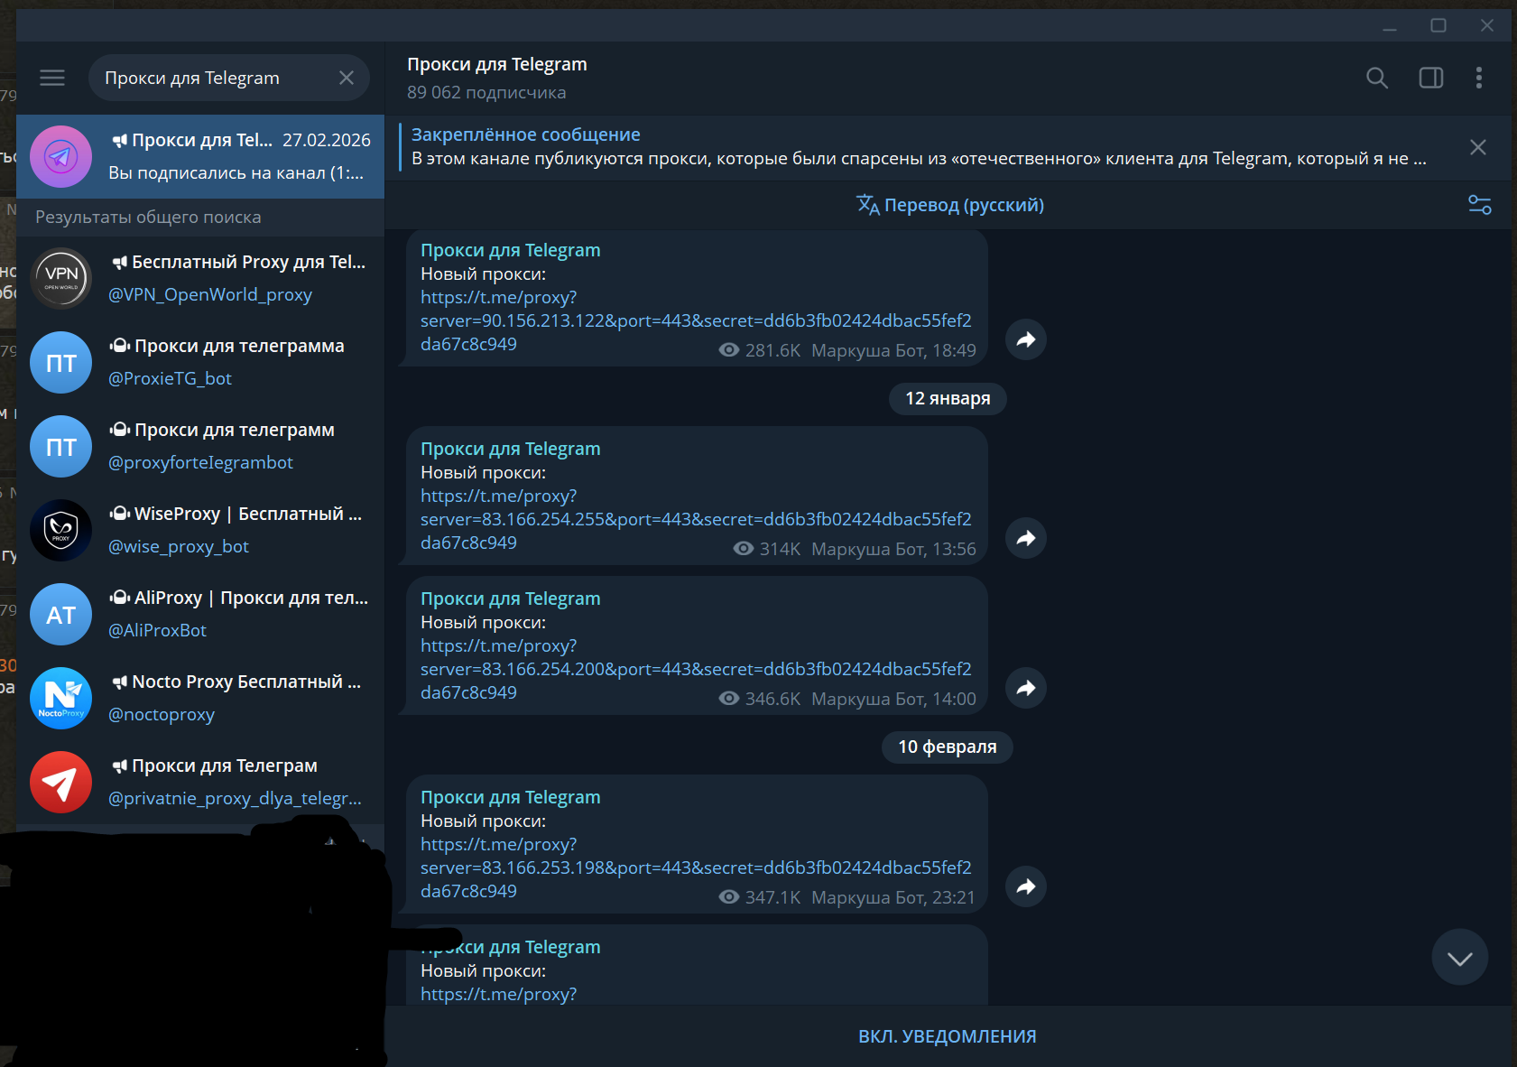Open the @ProxieTG_bot search result
This screenshot has width=1517, height=1067.
[200, 362]
